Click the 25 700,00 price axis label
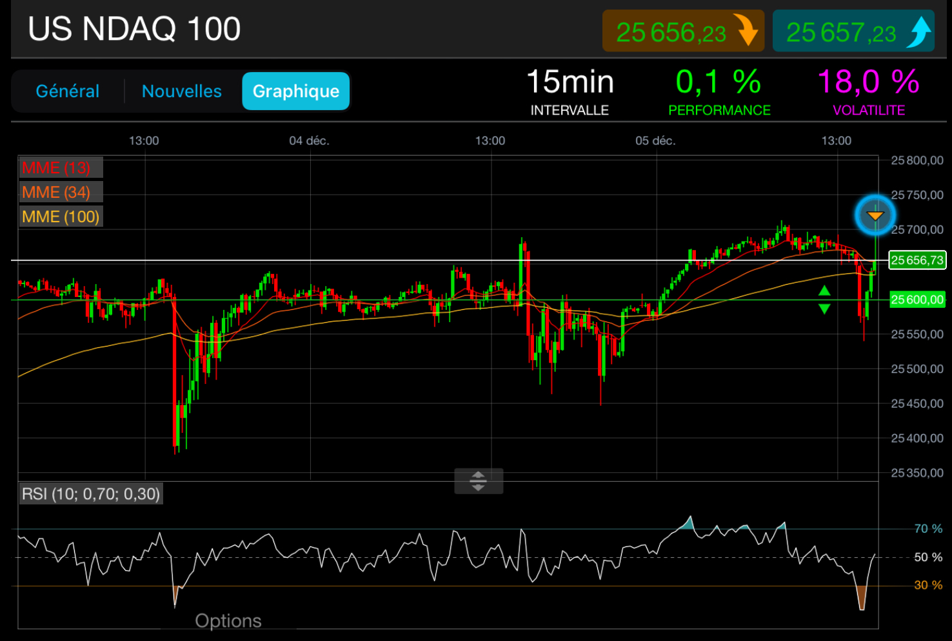Screen dimensions: 952x641 click(917, 230)
